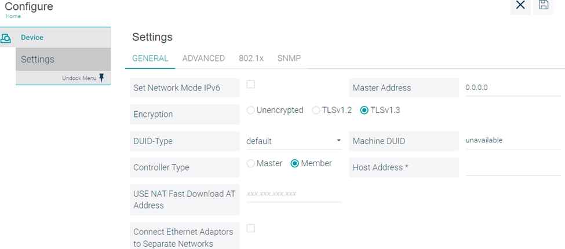Image resolution: width=565 pixels, height=249 pixels.
Task: Set Controller Type to Master
Action: point(250,164)
